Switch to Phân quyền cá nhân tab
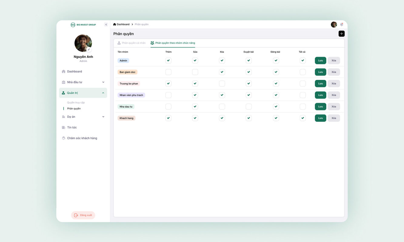 pos(132,43)
